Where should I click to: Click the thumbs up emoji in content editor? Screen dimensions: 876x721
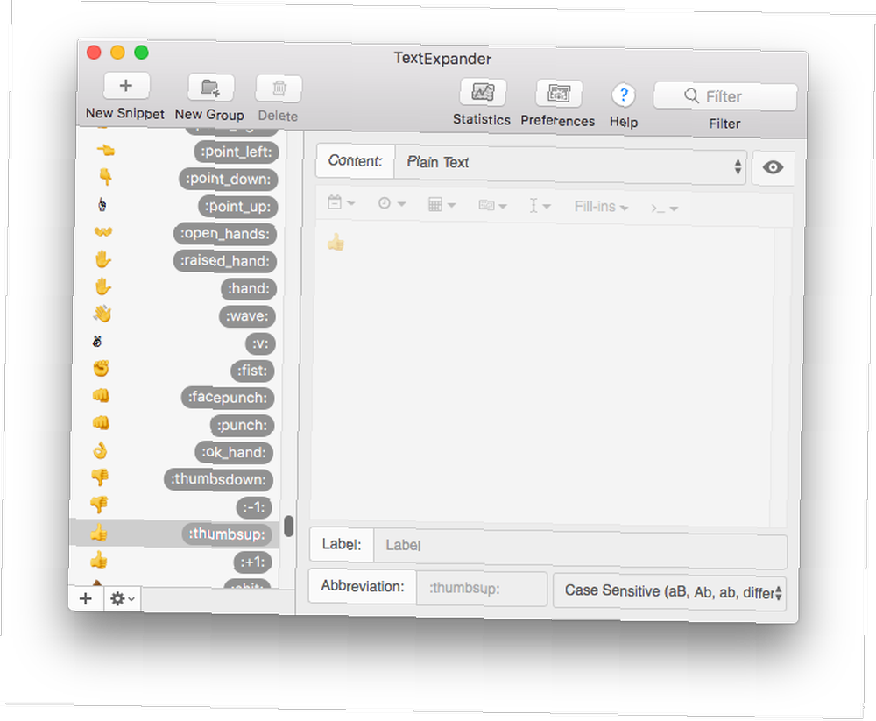(336, 242)
